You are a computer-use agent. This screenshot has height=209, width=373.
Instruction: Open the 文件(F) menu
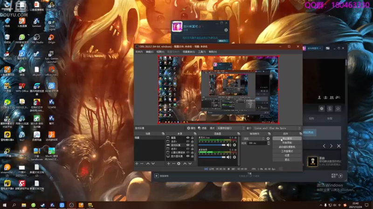click(138, 52)
